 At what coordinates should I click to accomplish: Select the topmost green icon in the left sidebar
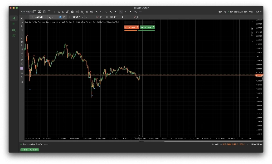point(14,18)
